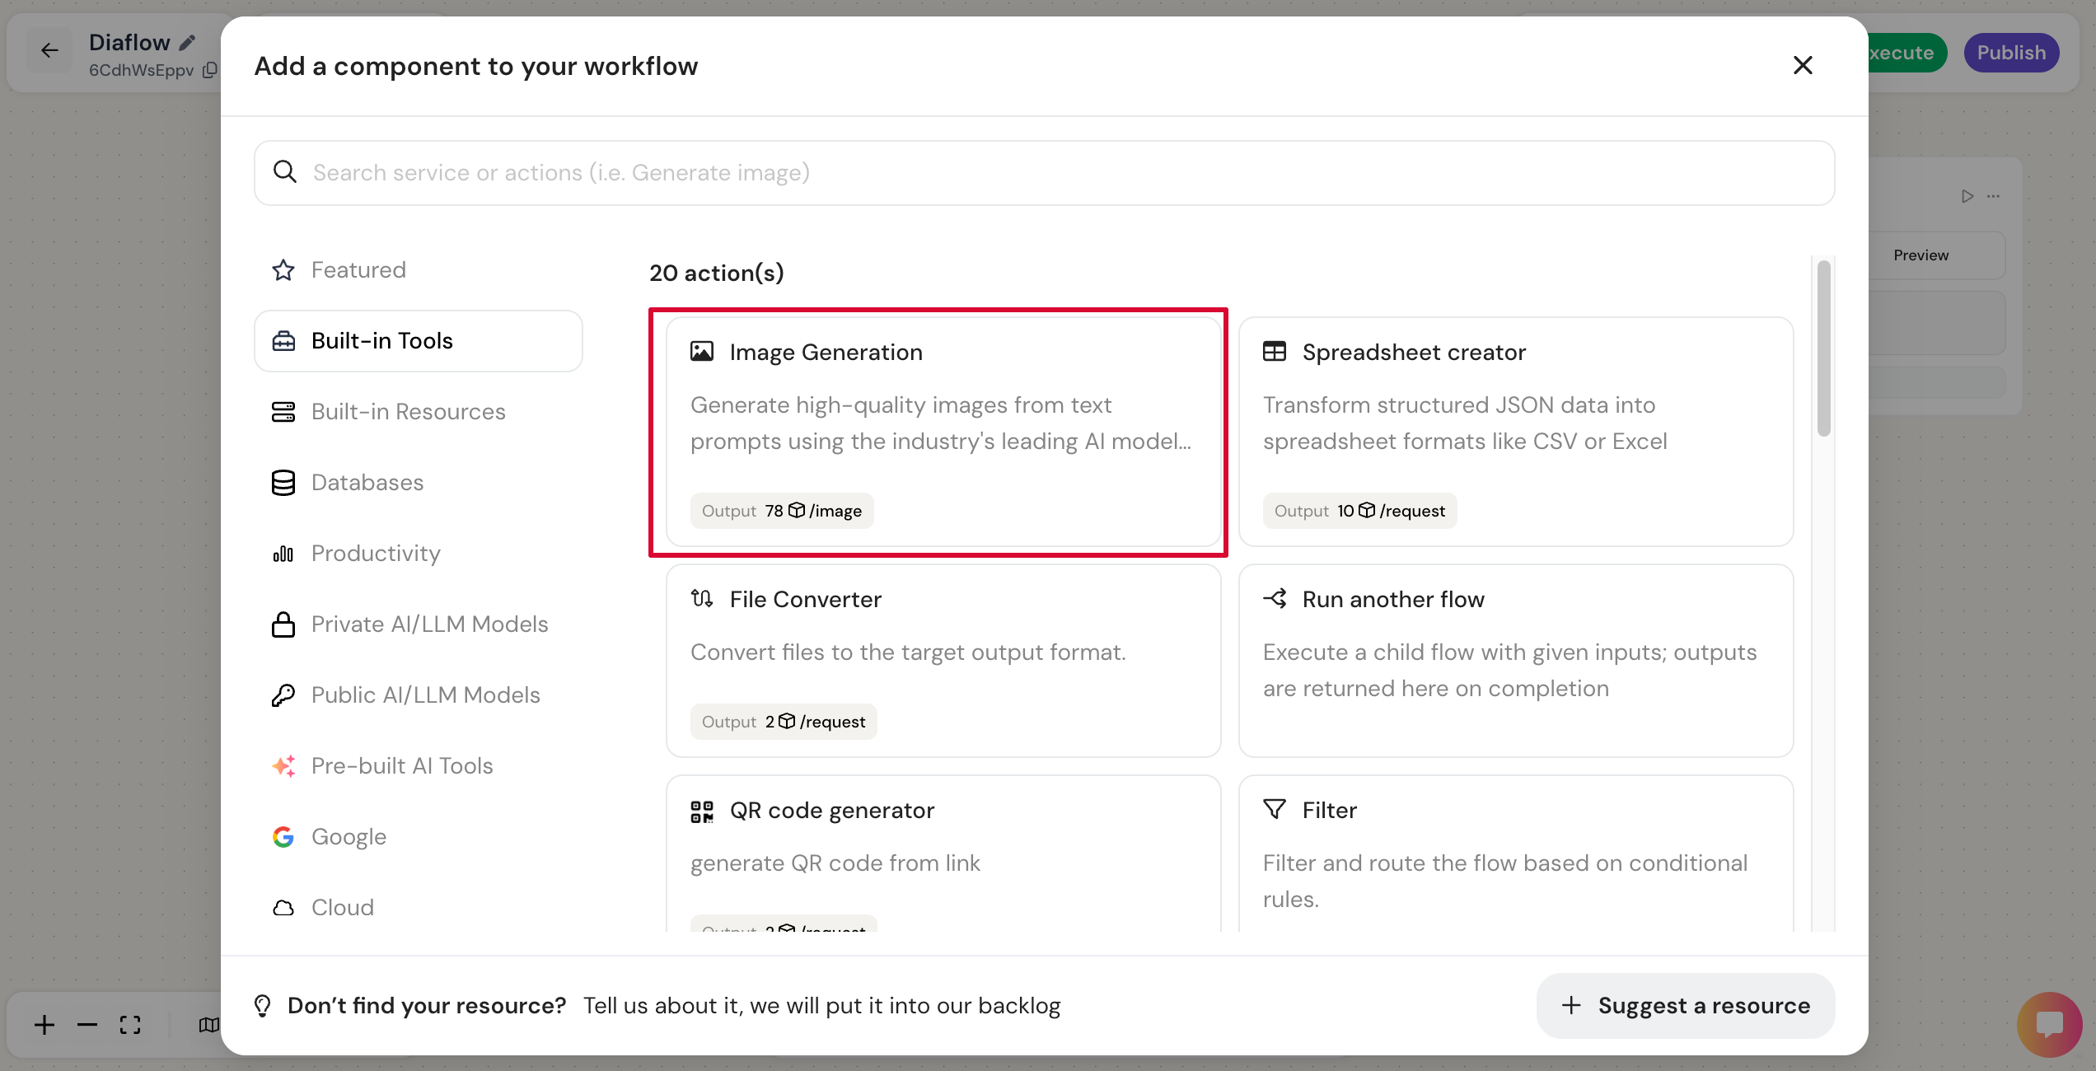The image size is (2096, 1071).
Task: Select the Spreadsheet creator action card
Action: point(1515,432)
